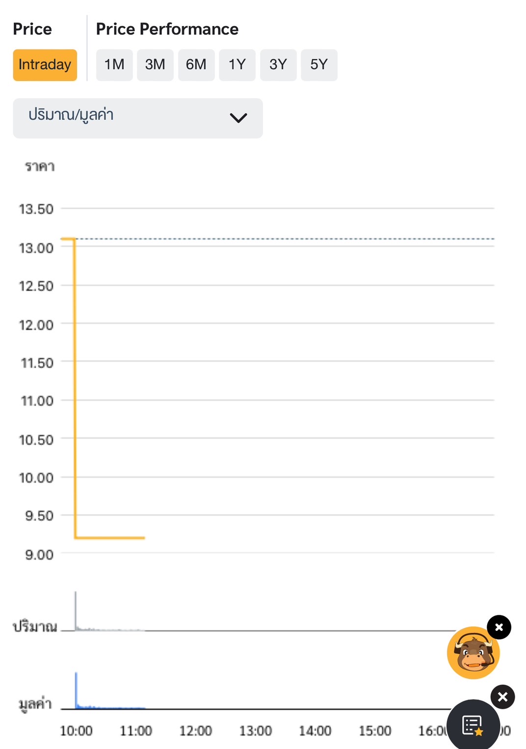Click the orange price line at 9.20
Image resolution: width=526 pixels, height=749 pixels.
tap(110, 538)
